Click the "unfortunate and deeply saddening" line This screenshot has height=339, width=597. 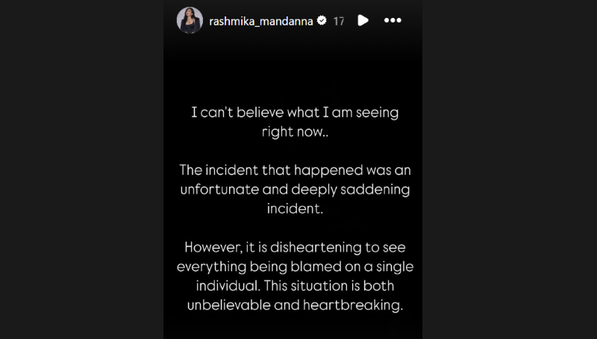pos(295,190)
